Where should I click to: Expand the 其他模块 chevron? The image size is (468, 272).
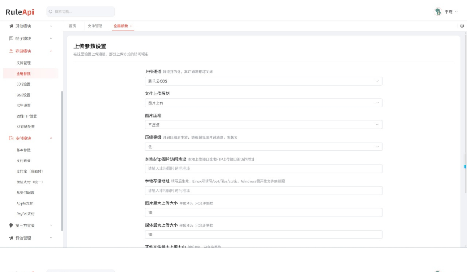[51, 26]
